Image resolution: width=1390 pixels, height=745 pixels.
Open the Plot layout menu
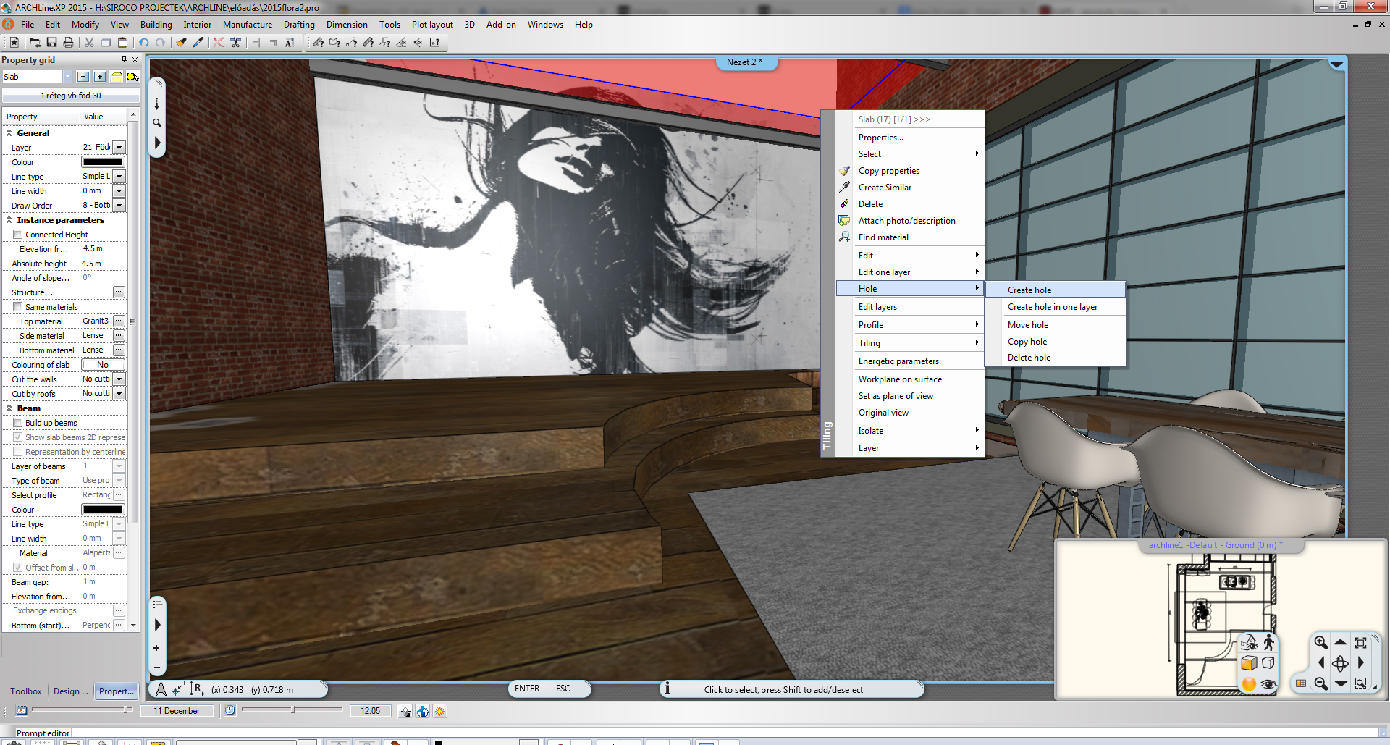[x=432, y=25]
